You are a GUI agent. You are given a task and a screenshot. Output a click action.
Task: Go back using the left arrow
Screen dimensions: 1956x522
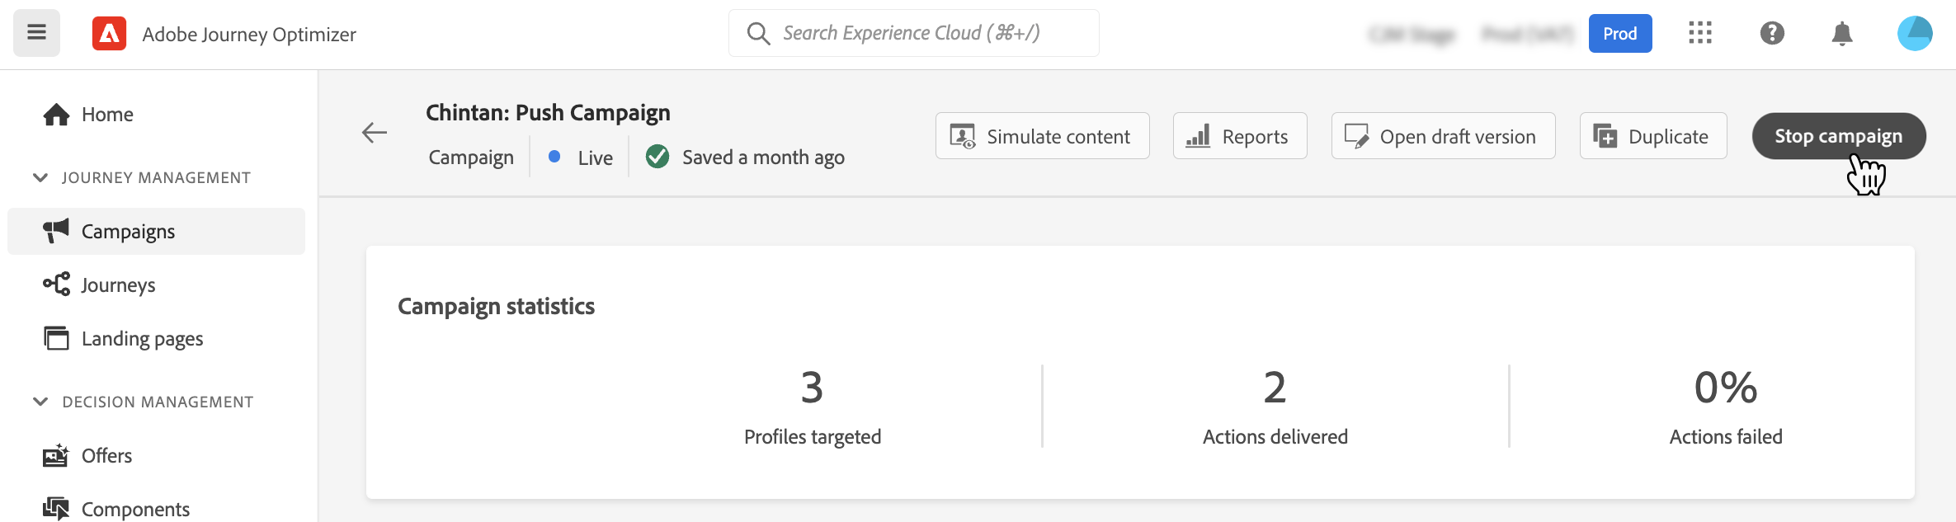[375, 133]
